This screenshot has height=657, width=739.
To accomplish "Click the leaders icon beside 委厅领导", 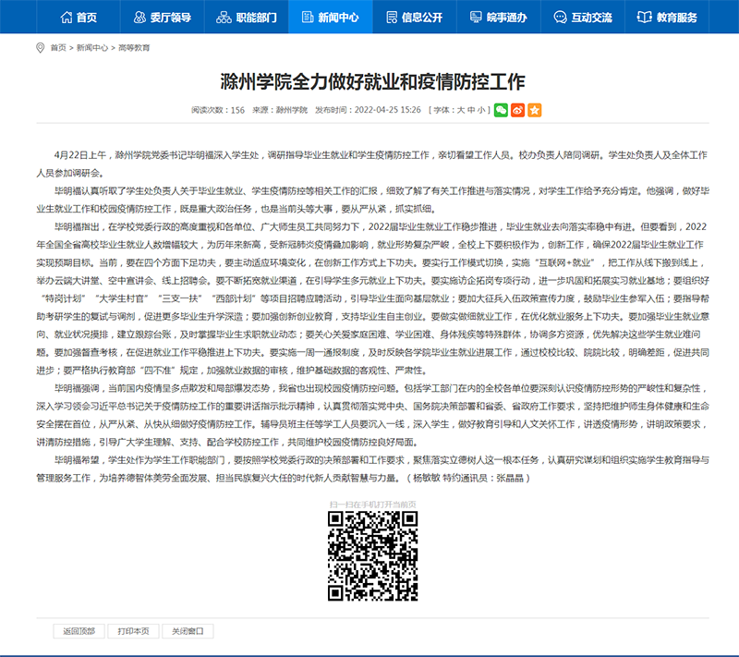I will click(x=140, y=18).
